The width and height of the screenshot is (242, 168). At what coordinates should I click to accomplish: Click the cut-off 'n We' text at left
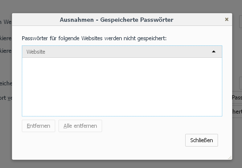[x=6, y=22]
